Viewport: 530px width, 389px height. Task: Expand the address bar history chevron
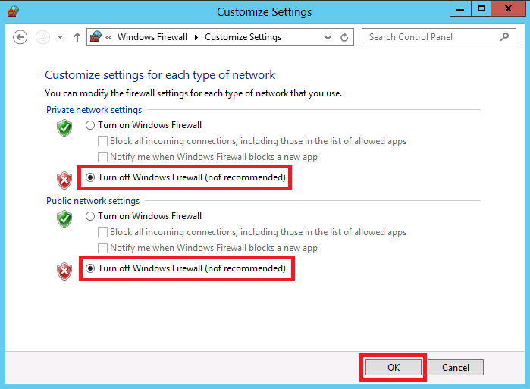pyautogui.click(x=328, y=37)
